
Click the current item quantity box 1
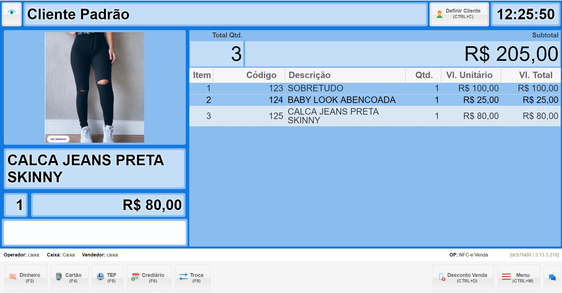(x=16, y=205)
